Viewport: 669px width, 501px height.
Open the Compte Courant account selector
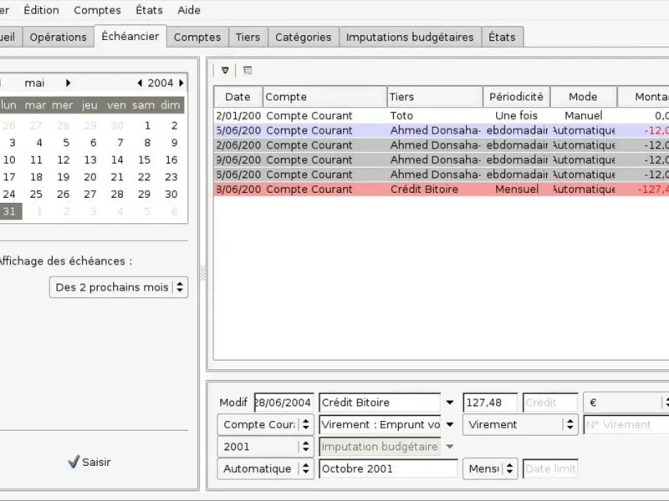(265, 425)
